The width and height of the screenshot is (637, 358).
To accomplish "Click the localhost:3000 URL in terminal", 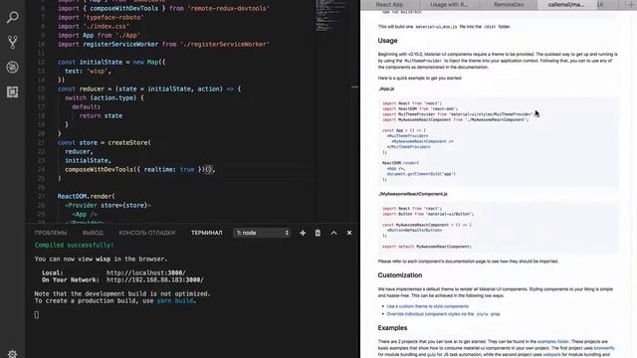I will 146,273.
